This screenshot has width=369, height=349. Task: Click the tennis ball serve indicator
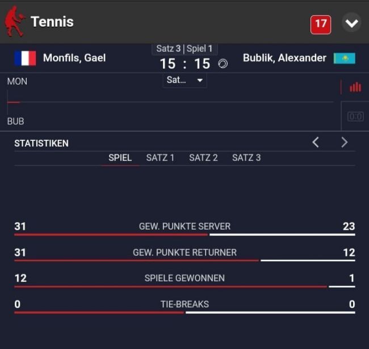[x=223, y=64]
